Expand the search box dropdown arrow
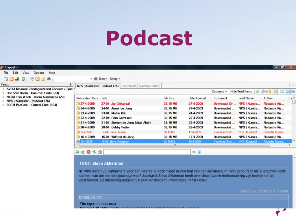 91,79
